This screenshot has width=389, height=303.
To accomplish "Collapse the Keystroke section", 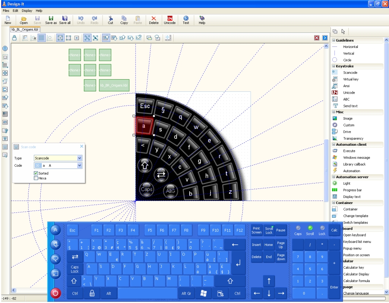I will point(334,66).
